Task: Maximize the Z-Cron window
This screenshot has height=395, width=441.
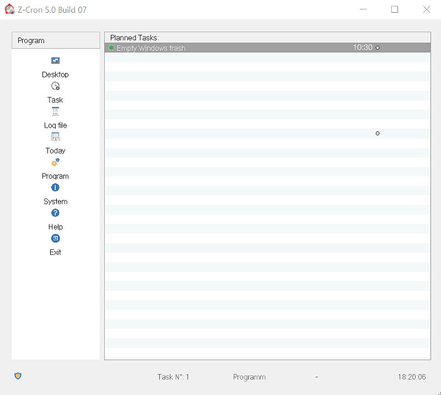Action: (395, 9)
